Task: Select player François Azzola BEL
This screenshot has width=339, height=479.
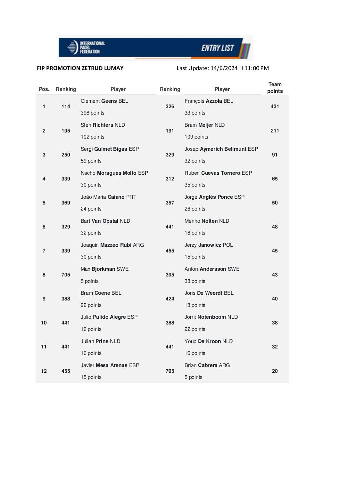Action: (x=209, y=101)
